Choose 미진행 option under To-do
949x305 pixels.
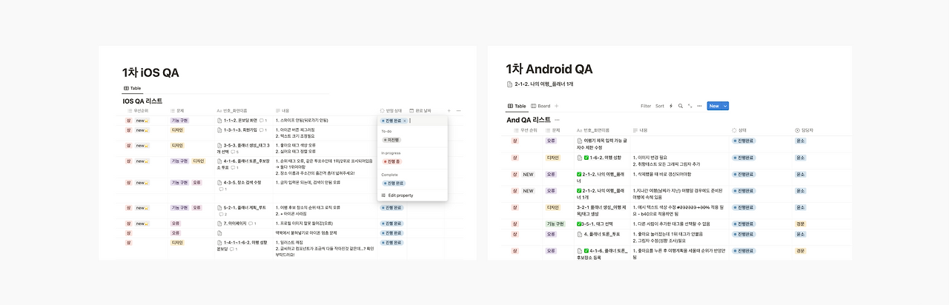tap(391, 139)
